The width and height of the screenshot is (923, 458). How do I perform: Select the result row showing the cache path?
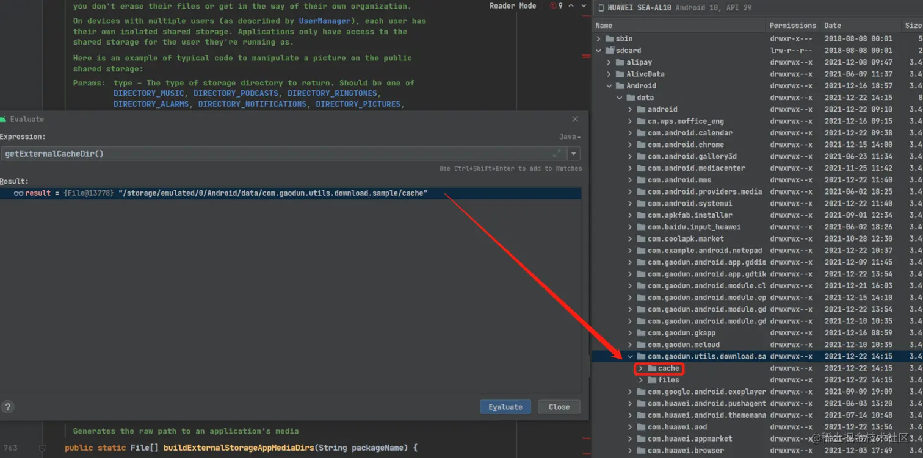pos(291,193)
